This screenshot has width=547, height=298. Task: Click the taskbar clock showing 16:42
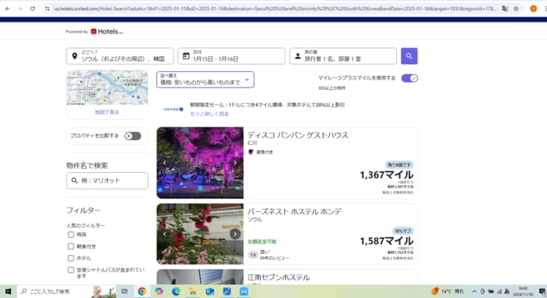pos(523,292)
